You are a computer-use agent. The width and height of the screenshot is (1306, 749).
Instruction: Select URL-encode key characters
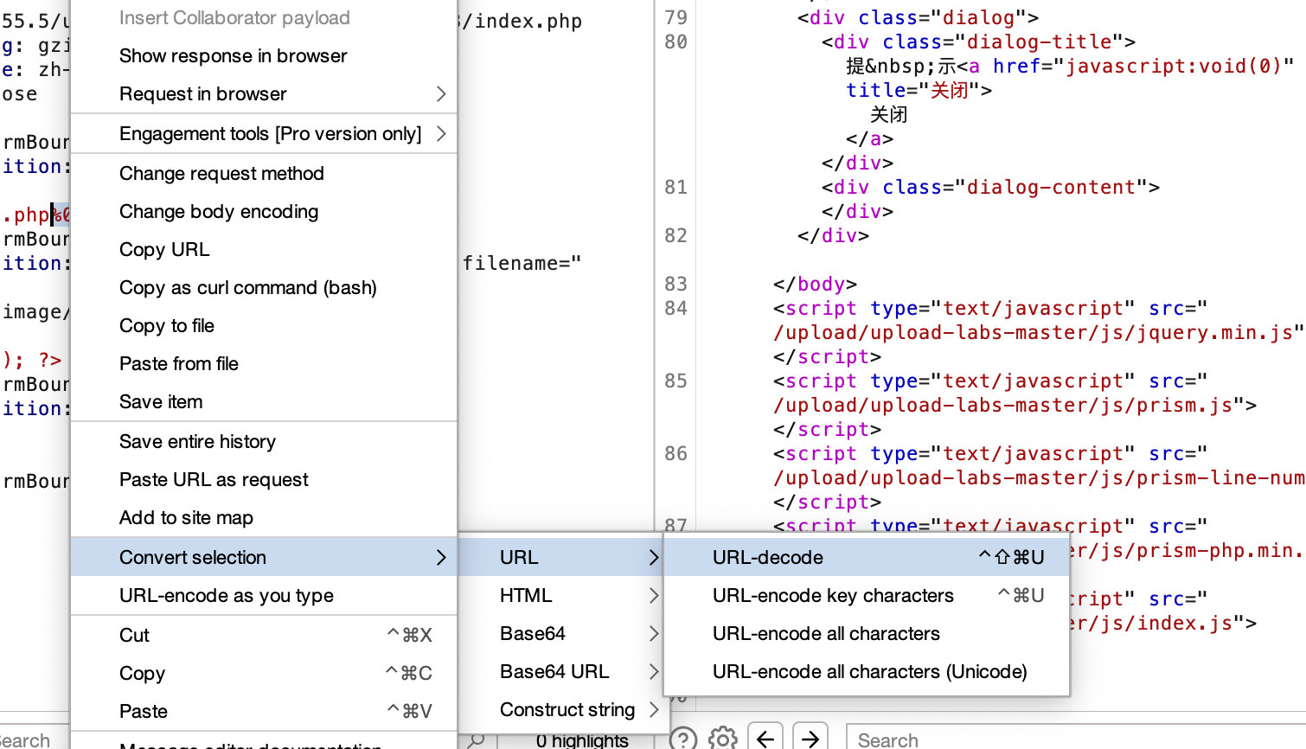(867, 595)
